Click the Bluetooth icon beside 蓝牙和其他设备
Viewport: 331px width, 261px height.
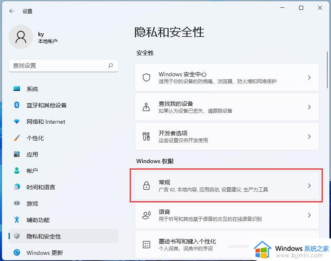(17, 105)
